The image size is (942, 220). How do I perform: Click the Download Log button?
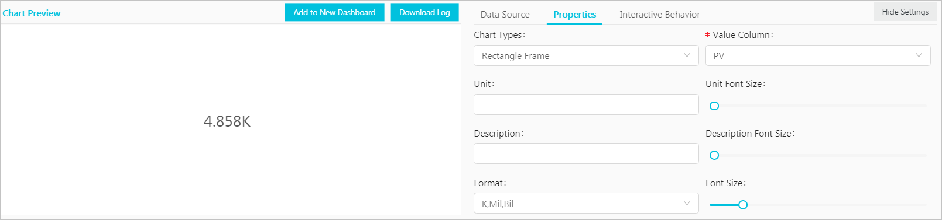coord(424,12)
